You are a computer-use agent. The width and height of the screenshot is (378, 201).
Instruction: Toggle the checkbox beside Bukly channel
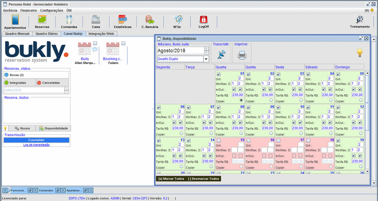[x=95, y=43]
